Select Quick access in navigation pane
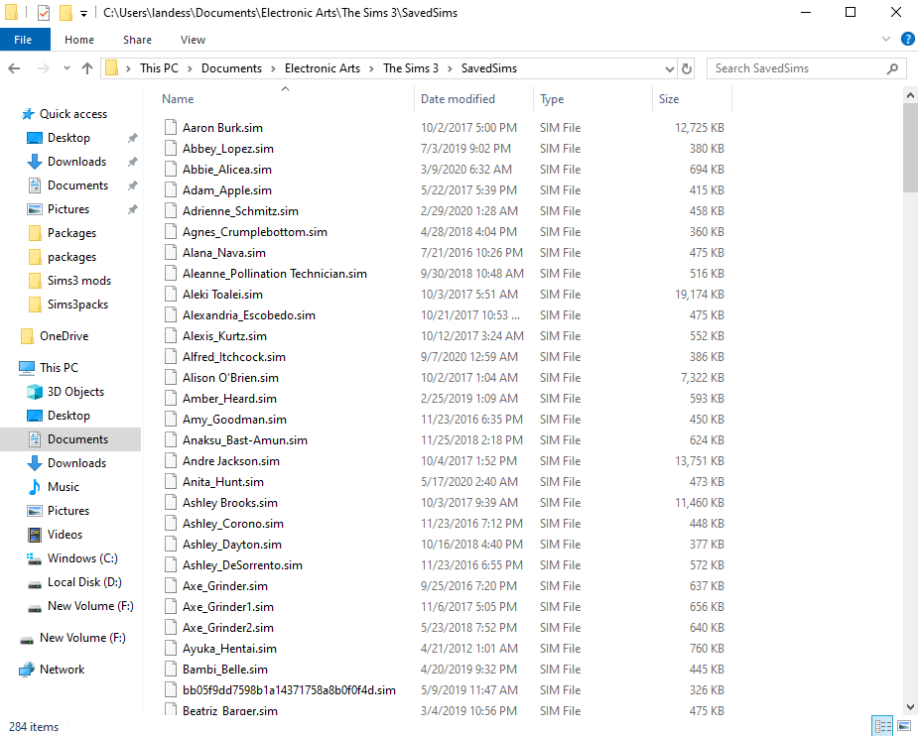 (x=73, y=114)
